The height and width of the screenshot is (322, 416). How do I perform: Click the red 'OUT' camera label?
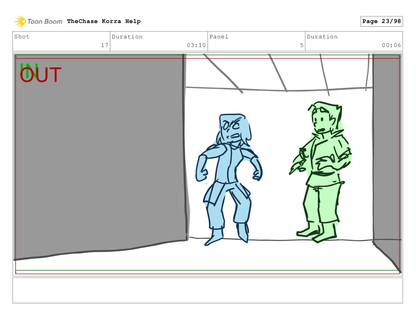(x=41, y=75)
